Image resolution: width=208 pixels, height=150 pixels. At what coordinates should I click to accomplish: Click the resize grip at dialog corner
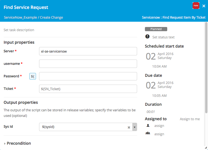pos(206,148)
